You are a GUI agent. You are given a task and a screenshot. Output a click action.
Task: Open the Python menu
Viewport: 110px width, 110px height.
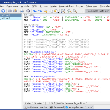click(44, 6)
